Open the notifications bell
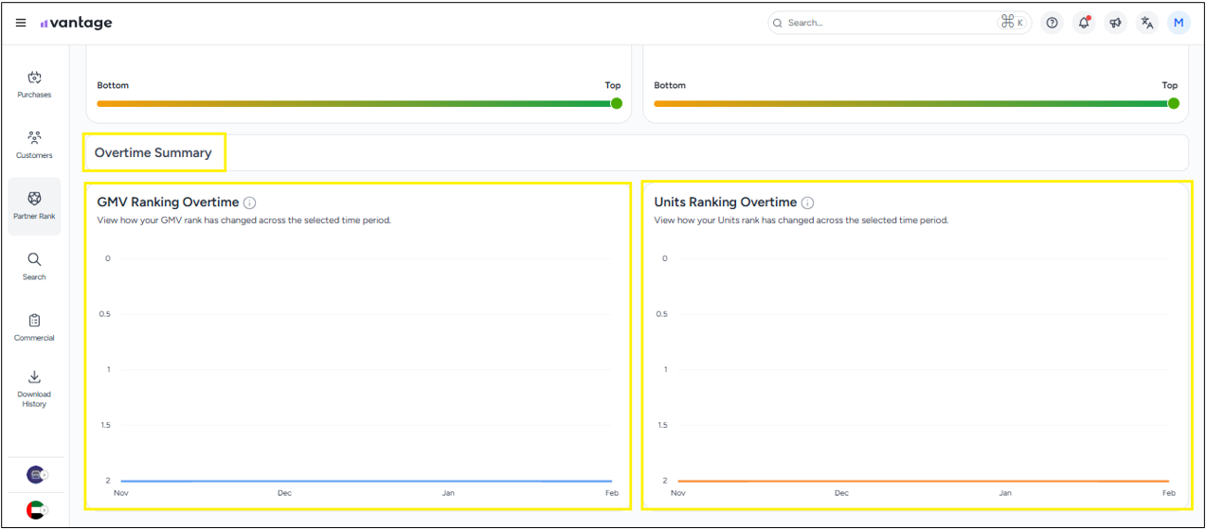The image size is (1206, 529). tap(1084, 23)
